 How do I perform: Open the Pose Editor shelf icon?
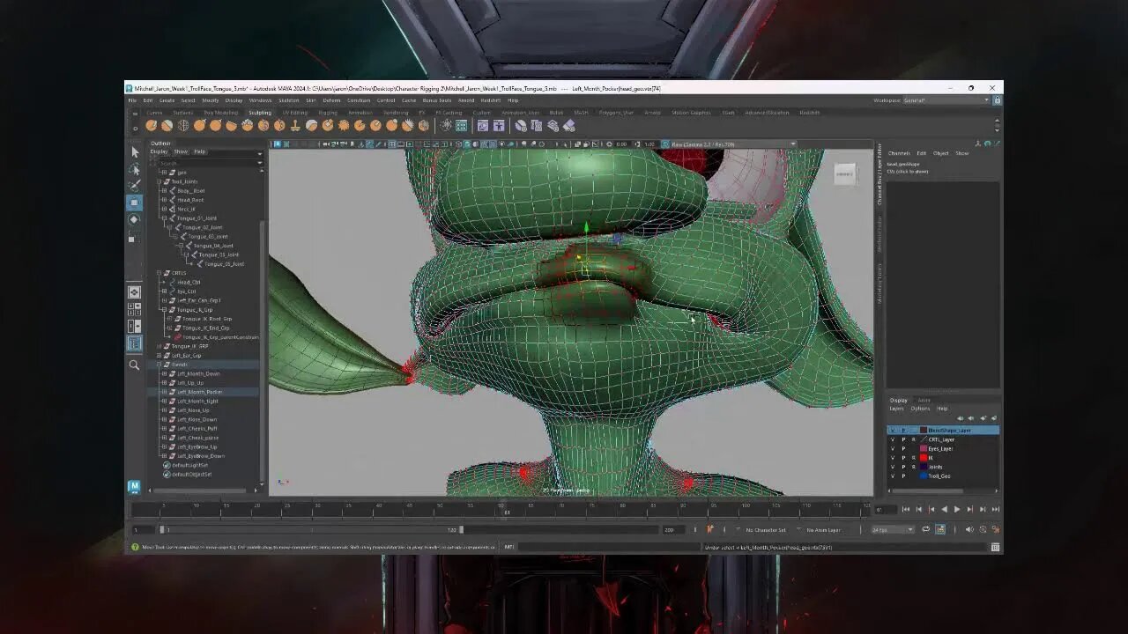pos(499,126)
